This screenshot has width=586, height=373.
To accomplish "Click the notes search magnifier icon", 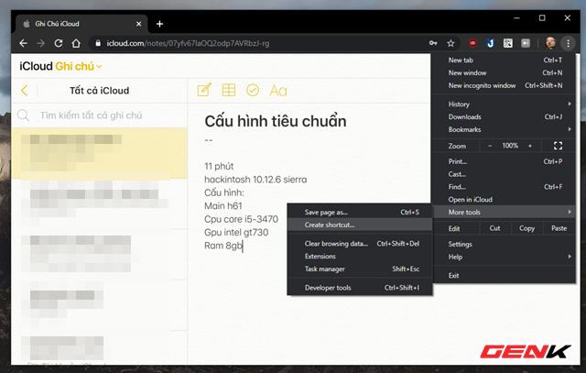I will coord(23,115).
